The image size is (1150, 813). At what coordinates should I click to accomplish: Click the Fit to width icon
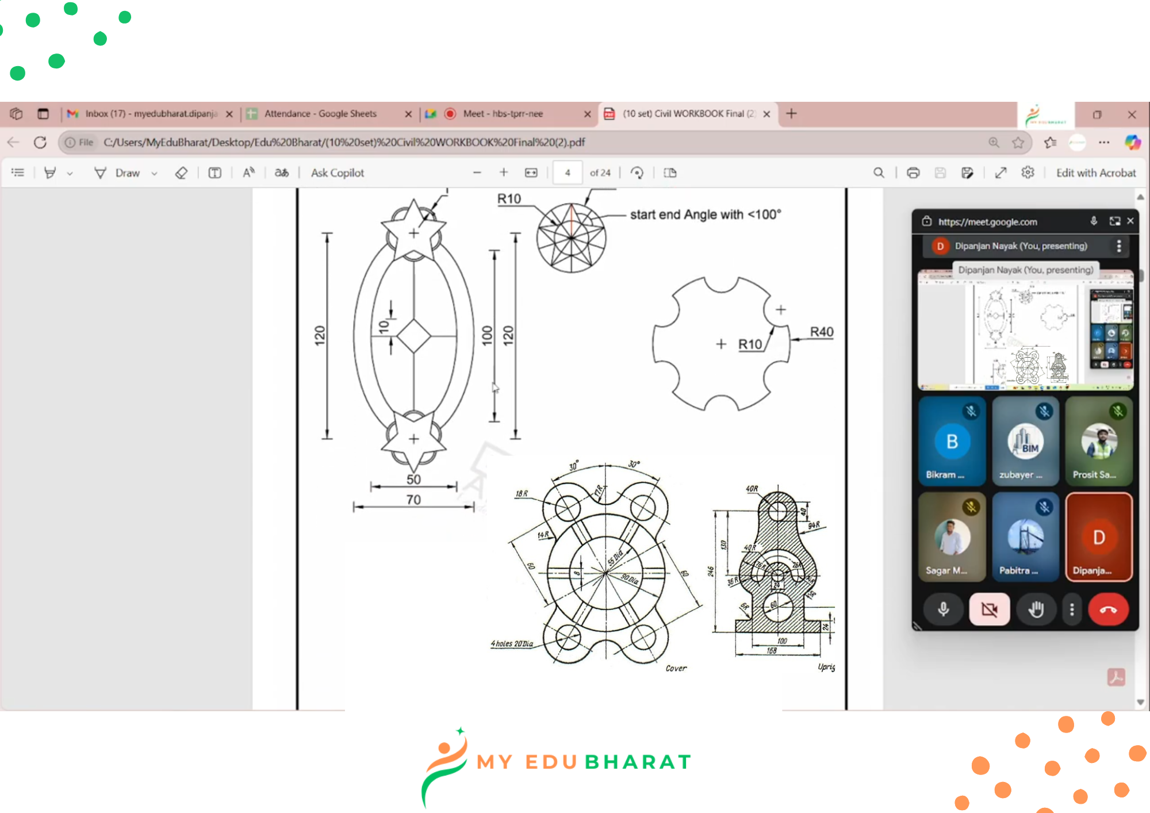coord(531,173)
